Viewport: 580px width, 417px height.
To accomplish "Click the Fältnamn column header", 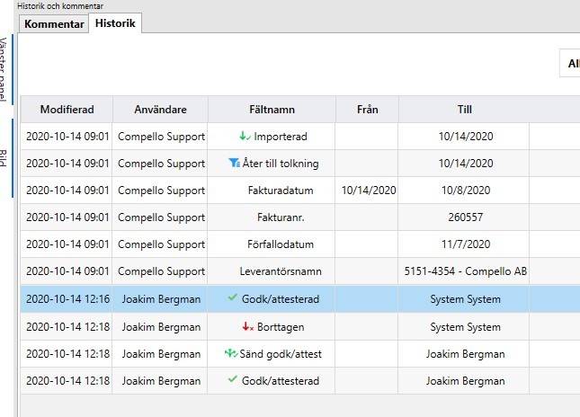I will pyautogui.click(x=271, y=110).
